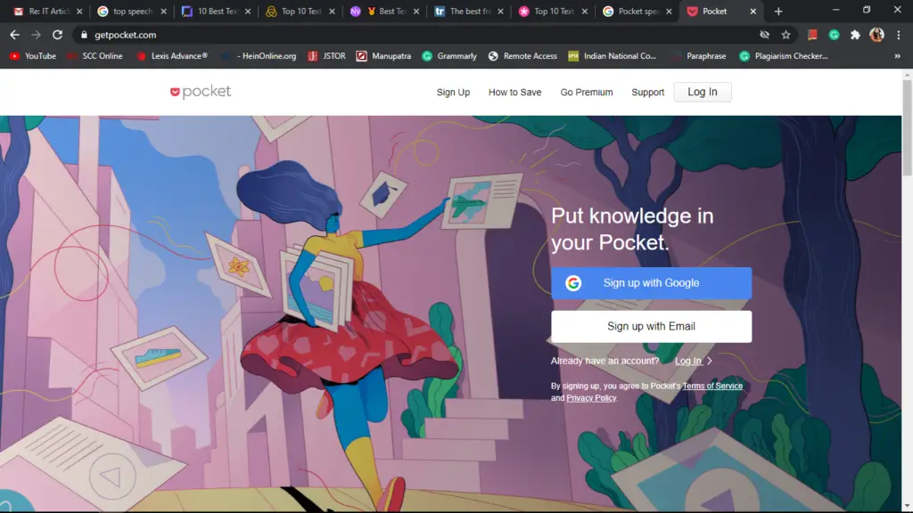Sign up with Email
This screenshot has width=913, height=513.
[x=651, y=326]
